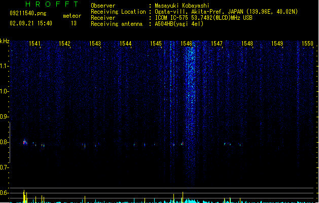Click the Receiver label
Screen dimensions: 319x203
(103, 18)
